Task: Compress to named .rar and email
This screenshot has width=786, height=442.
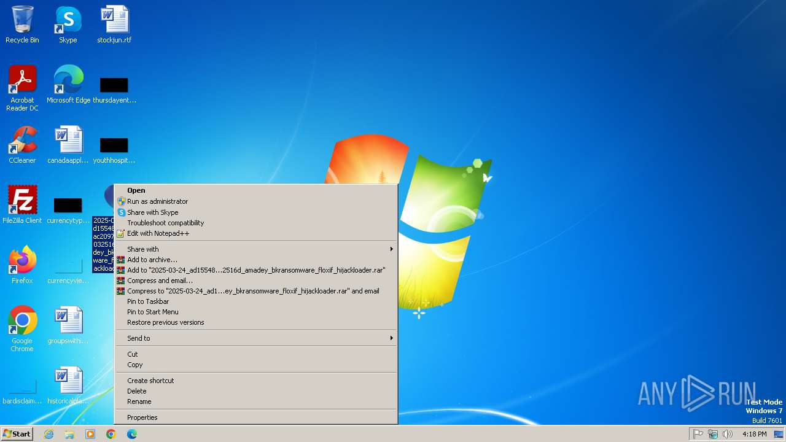Action: click(x=257, y=291)
